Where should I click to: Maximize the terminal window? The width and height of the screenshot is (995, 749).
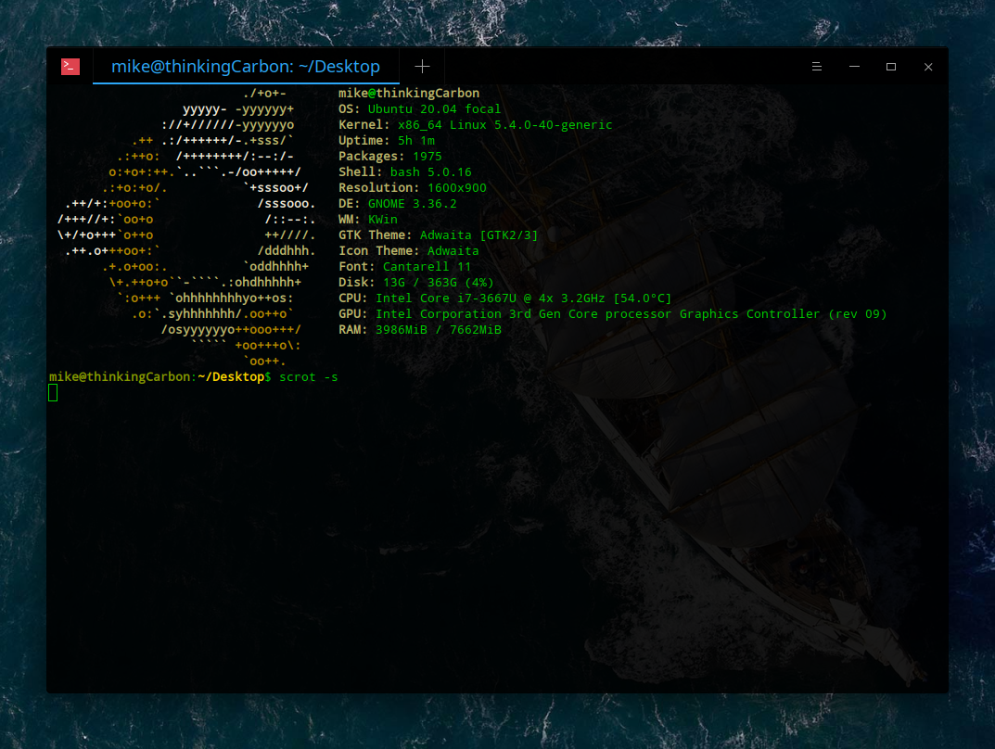click(891, 67)
